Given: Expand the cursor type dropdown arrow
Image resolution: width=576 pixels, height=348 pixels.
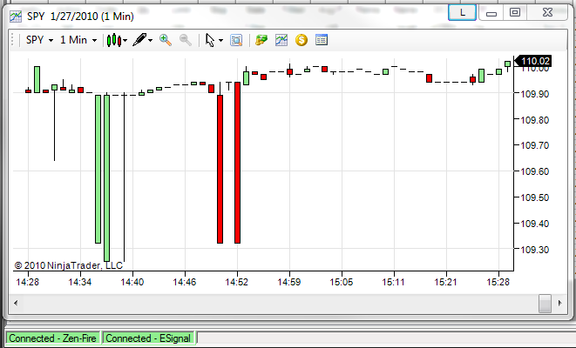Looking at the screenshot, I should [220, 40].
